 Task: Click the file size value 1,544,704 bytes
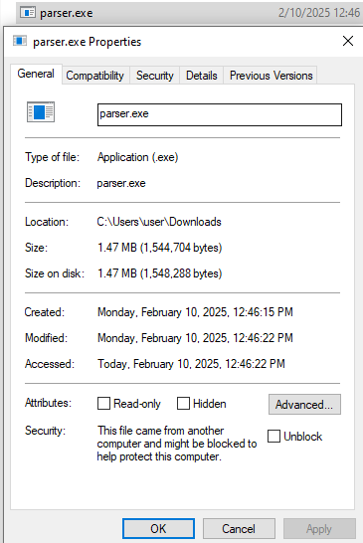[x=181, y=248]
